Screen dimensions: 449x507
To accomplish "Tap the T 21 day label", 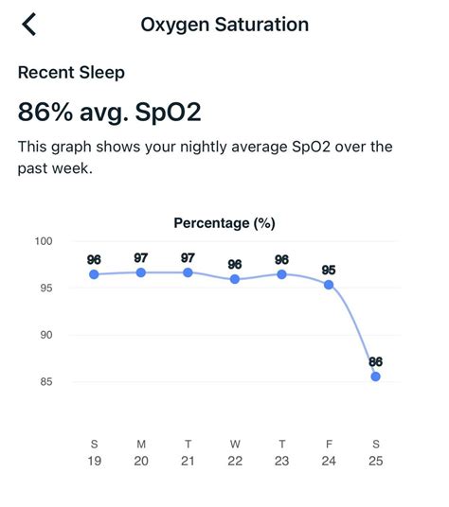I will coord(188,453).
